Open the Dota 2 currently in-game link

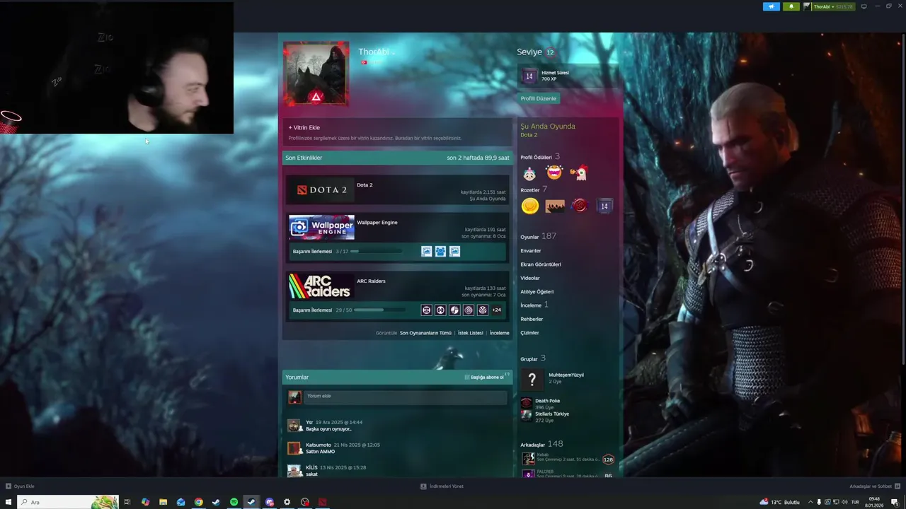click(529, 134)
